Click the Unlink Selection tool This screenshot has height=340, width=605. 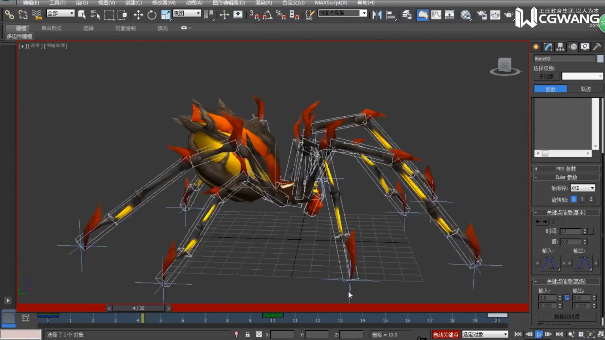click(23, 15)
